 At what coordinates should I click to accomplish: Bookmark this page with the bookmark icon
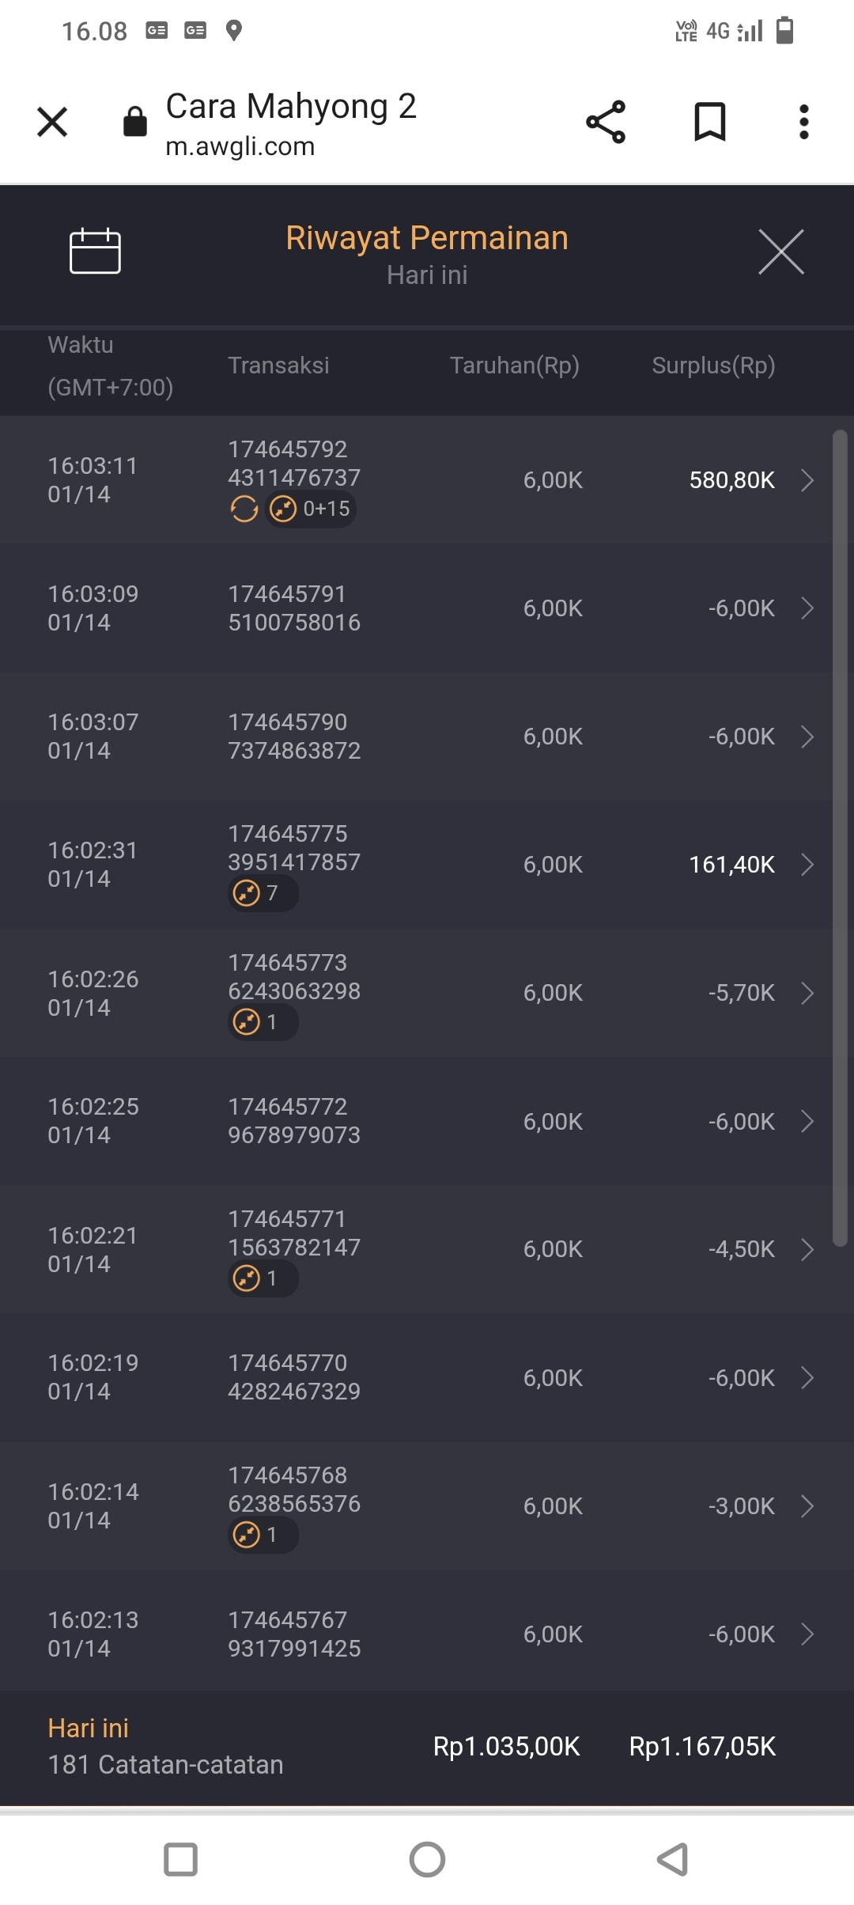tap(709, 123)
